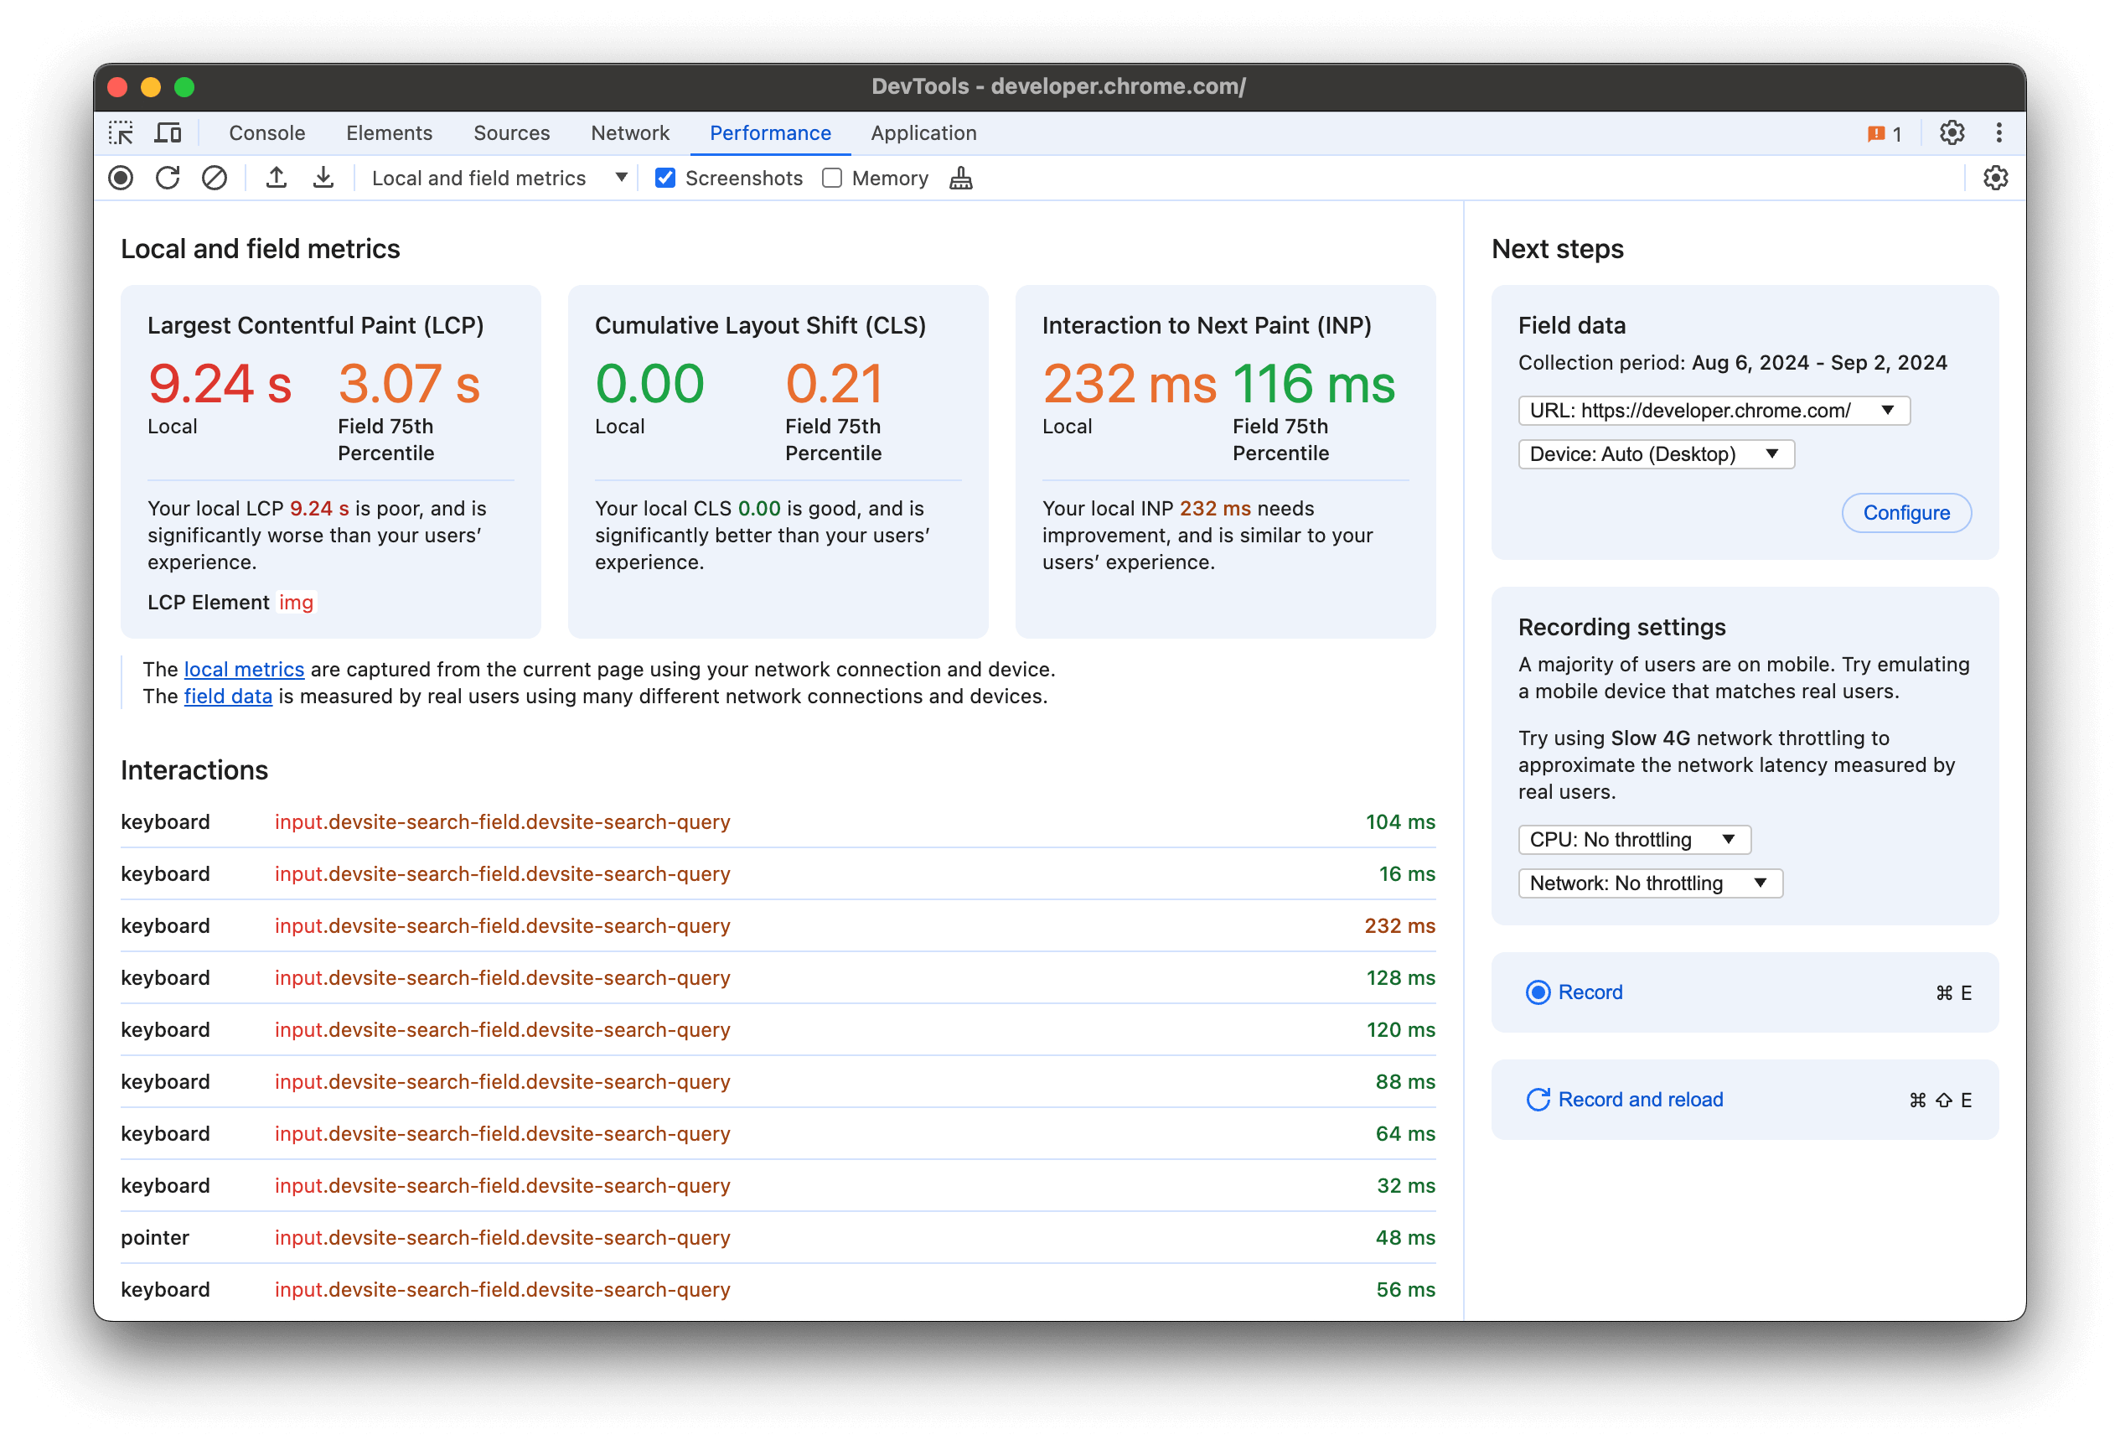Click the Configure button in Field data
The height and width of the screenshot is (1445, 2120).
coord(1905,512)
